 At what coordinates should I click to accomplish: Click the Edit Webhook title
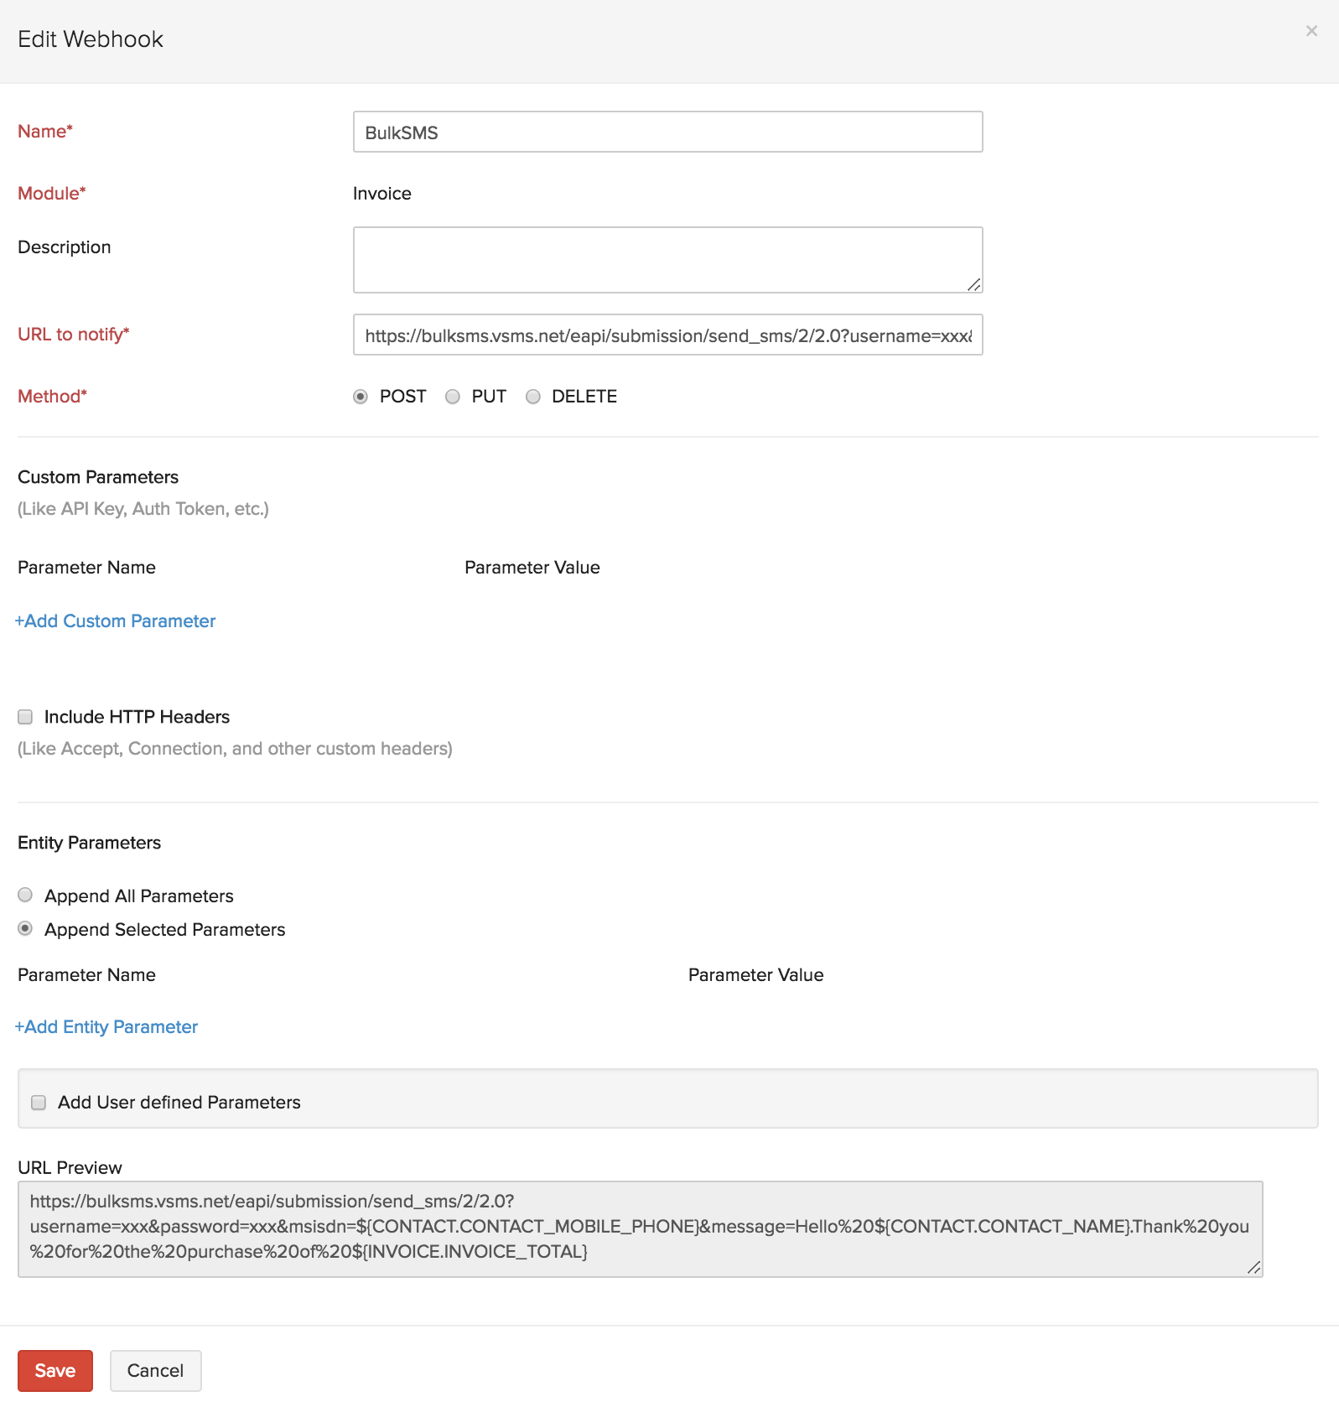coord(91,39)
